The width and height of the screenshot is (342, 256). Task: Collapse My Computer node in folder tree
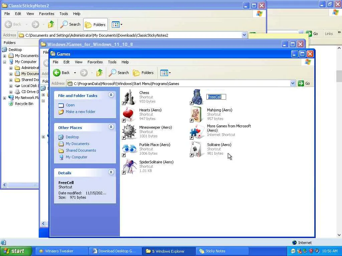(4, 62)
